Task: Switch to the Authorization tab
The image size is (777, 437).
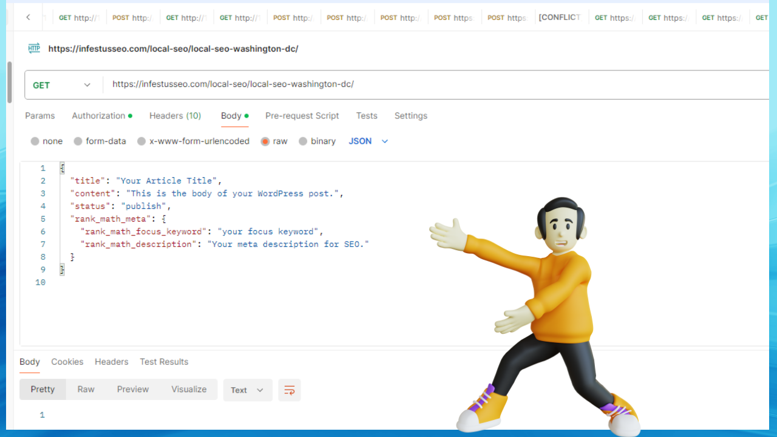Action: [102, 116]
